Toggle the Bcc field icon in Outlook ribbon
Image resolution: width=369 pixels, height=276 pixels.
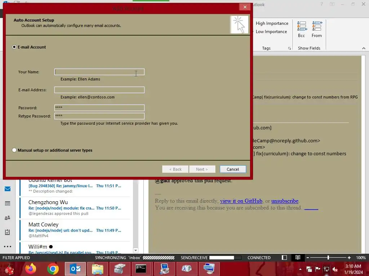(x=302, y=29)
